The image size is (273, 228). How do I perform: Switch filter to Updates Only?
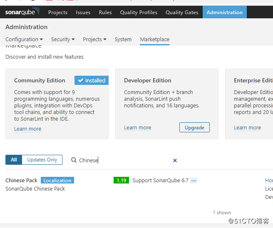[42, 160]
